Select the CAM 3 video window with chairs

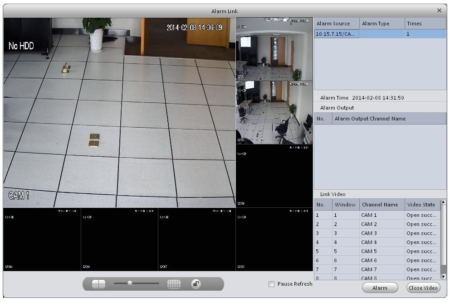click(274, 112)
